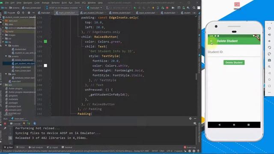Viewport: 274px width, 154px height.
Task: Open Event Log from status bar
Action: point(190,147)
